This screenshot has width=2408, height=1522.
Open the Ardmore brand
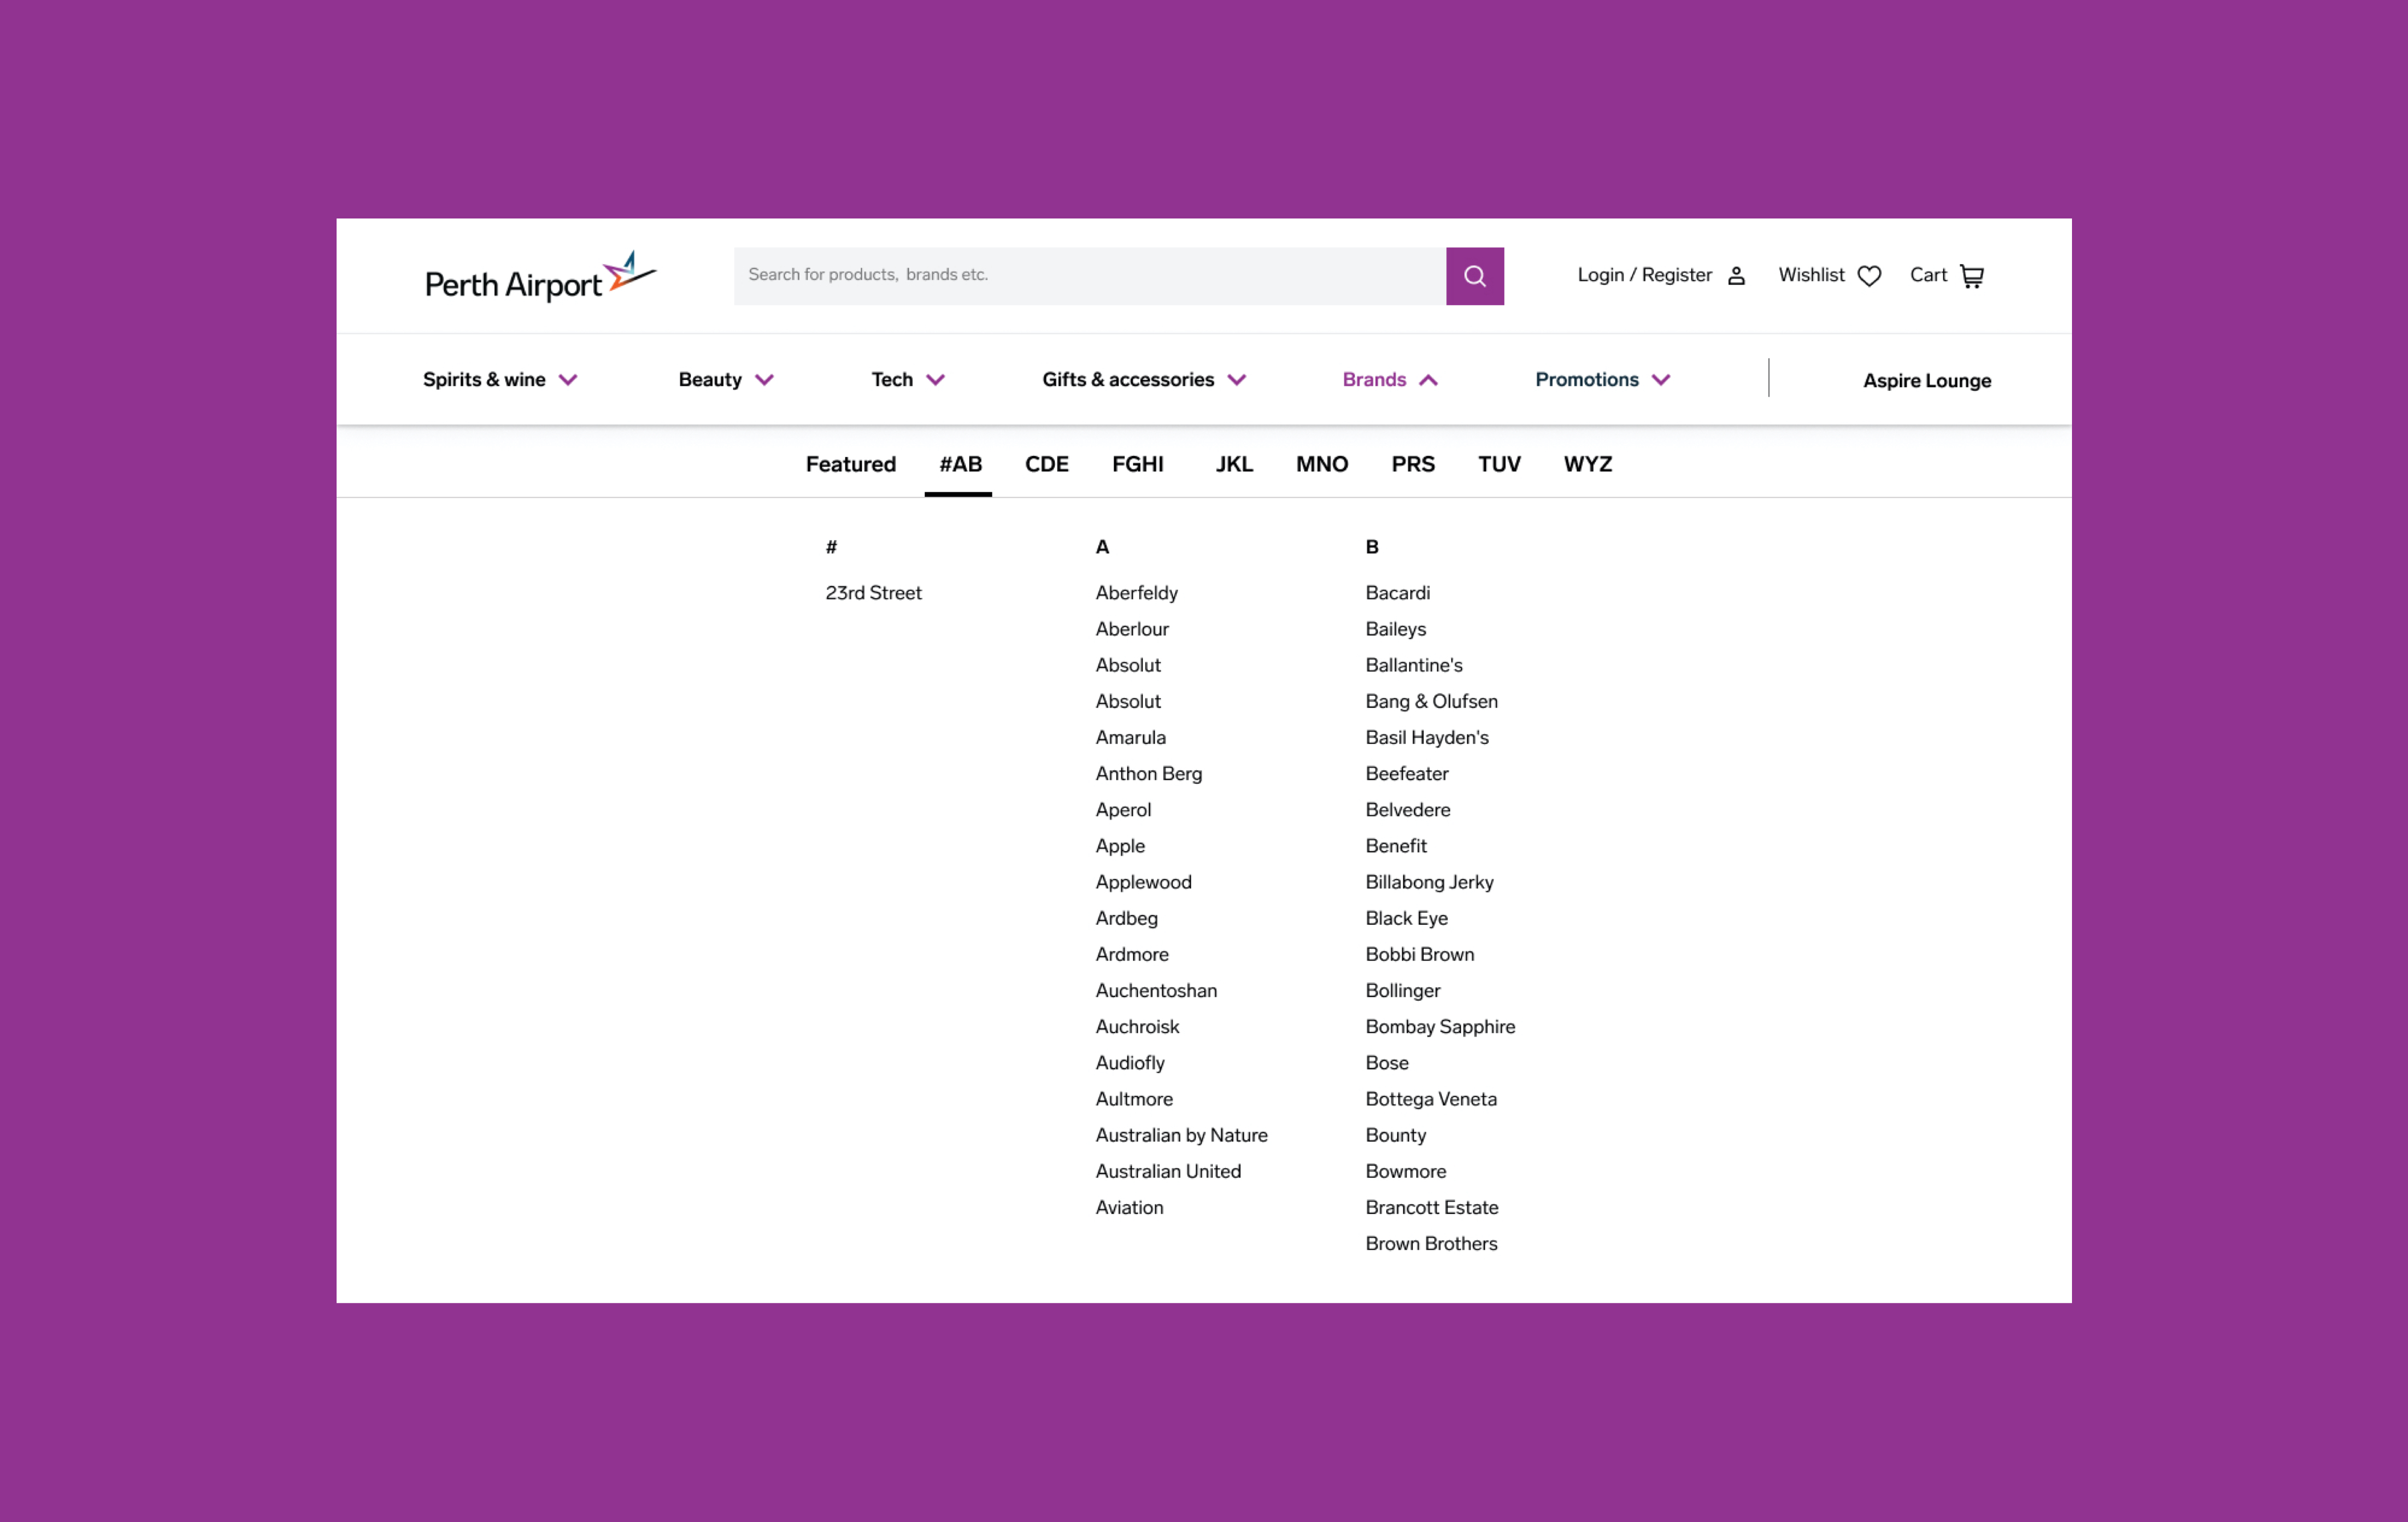tap(1131, 954)
